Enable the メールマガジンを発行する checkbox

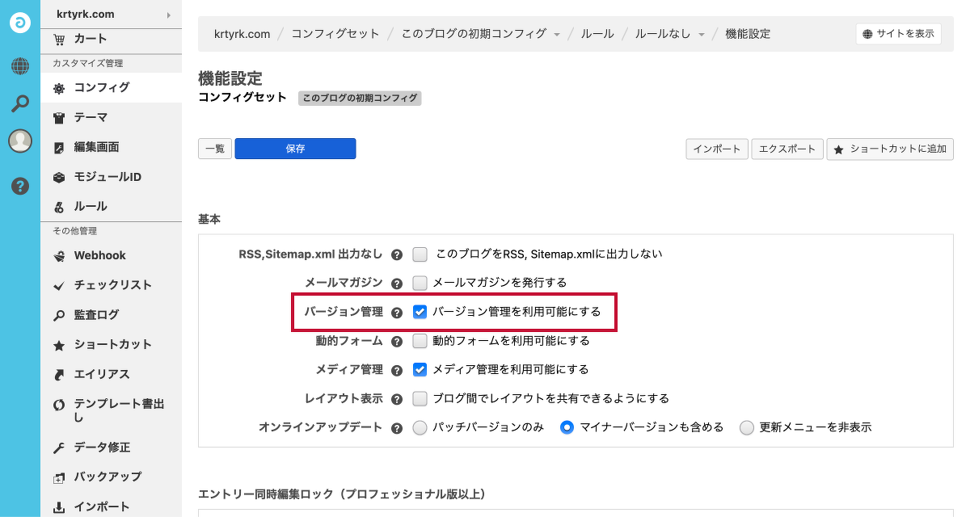(x=420, y=283)
